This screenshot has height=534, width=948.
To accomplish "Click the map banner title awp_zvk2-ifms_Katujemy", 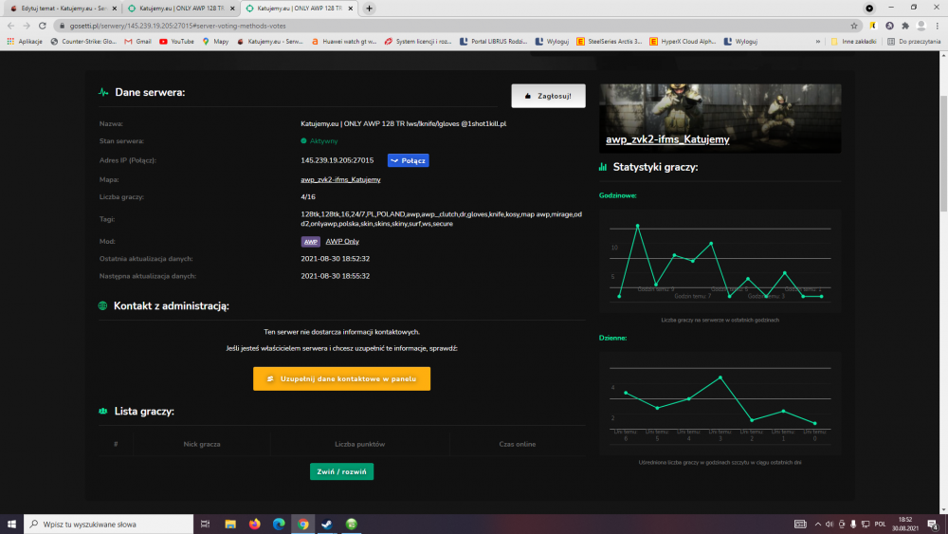I will coord(667,139).
